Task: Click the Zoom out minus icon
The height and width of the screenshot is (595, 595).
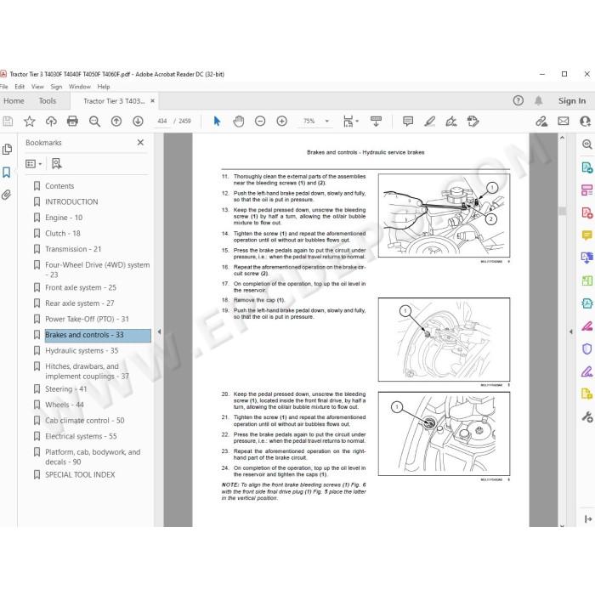Action: pos(260,122)
